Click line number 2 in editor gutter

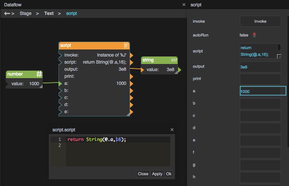pos(60,145)
